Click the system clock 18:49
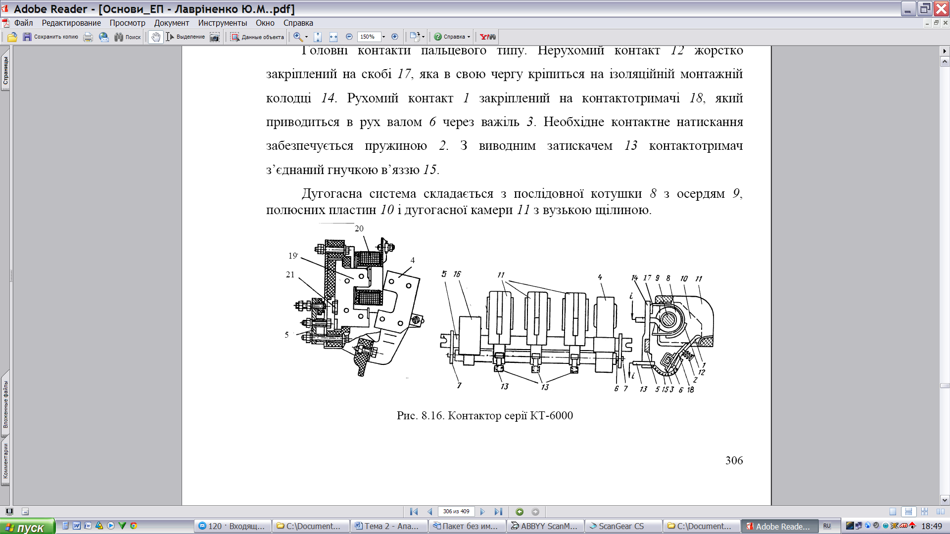The height and width of the screenshot is (534, 950). point(932,526)
